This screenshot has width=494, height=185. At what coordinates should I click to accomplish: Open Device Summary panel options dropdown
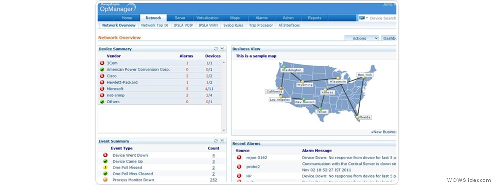point(222,49)
